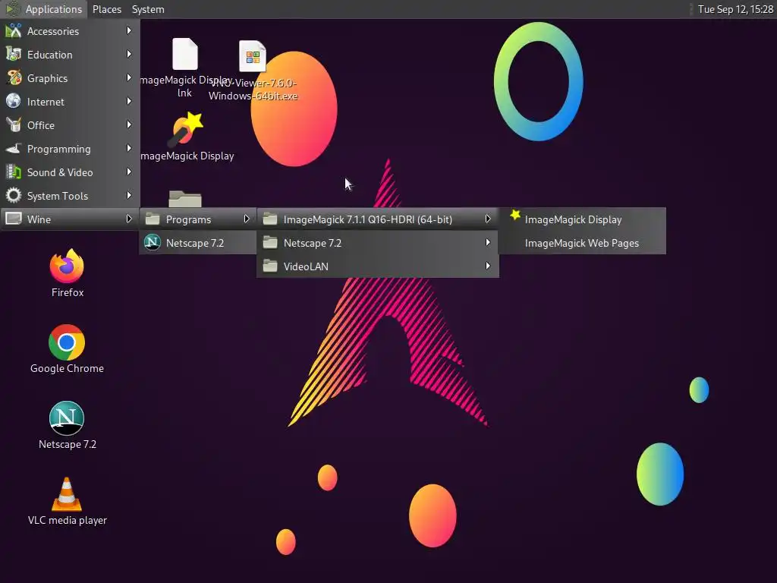Click the Education category icon
The height and width of the screenshot is (583, 777).
click(x=14, y=54)
